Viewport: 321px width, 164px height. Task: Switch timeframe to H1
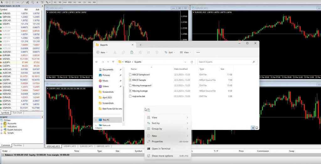pos(75,2)
